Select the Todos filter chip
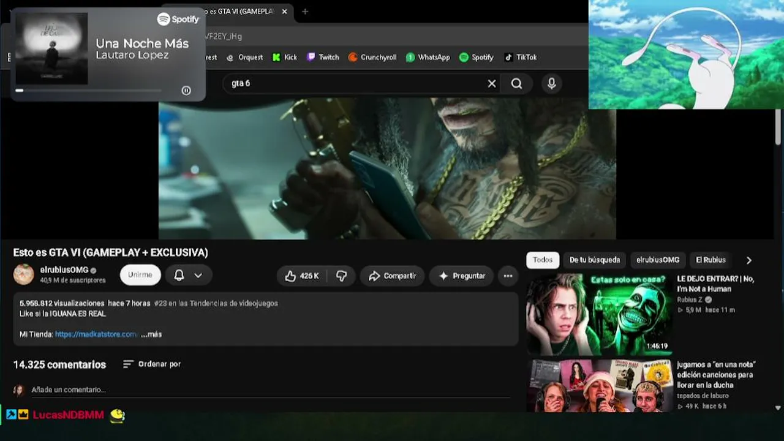The image size is (784, 441). coord(543,260)
